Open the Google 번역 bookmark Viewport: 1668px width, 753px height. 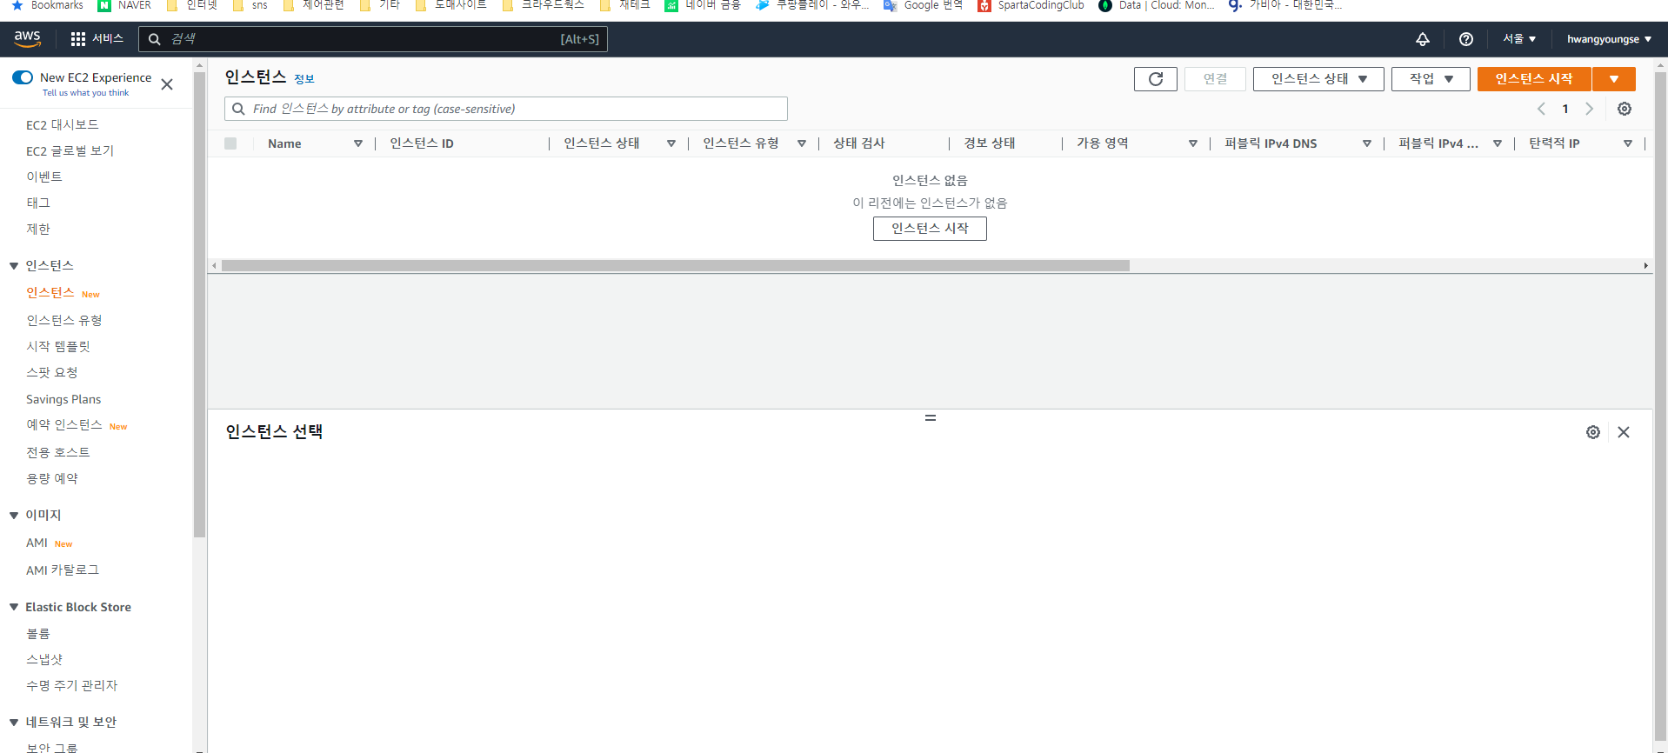[x=923, y=5]
